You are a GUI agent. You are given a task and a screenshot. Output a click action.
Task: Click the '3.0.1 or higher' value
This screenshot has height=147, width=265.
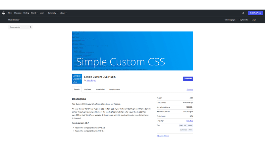188,112
